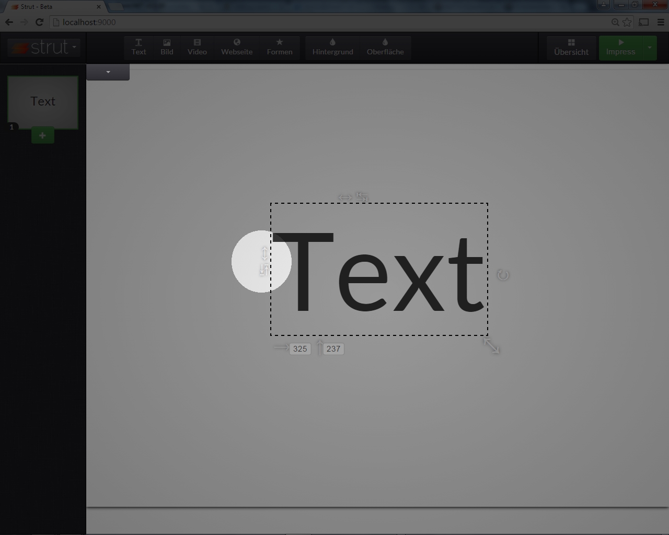Open the Oberfläche surface picker
Image resolution: width=669 pixels, height=535 pixels.
coord(385,47)
